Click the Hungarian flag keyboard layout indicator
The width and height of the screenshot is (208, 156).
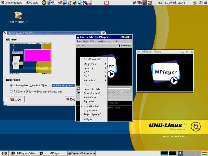205,153
